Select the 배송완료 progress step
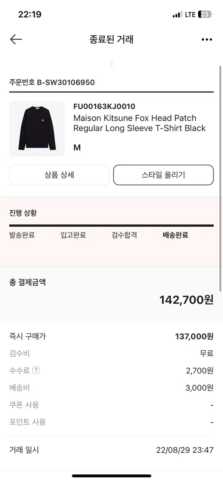 175,235
